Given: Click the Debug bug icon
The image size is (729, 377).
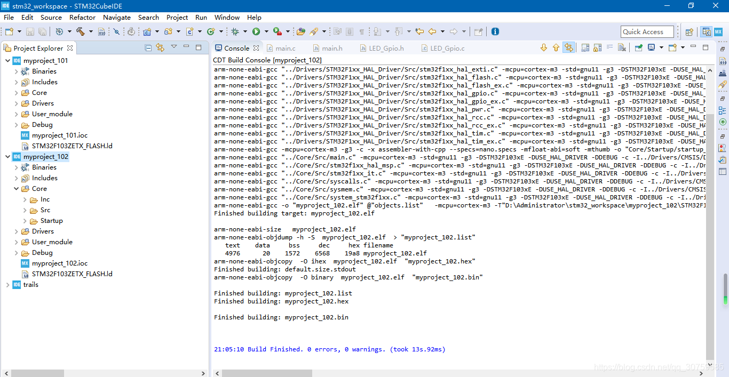Looking at the screenshot, I should pos(235,32).
